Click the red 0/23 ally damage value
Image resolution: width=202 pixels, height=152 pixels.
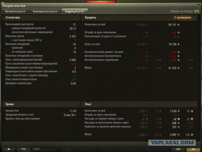point(73,64)
